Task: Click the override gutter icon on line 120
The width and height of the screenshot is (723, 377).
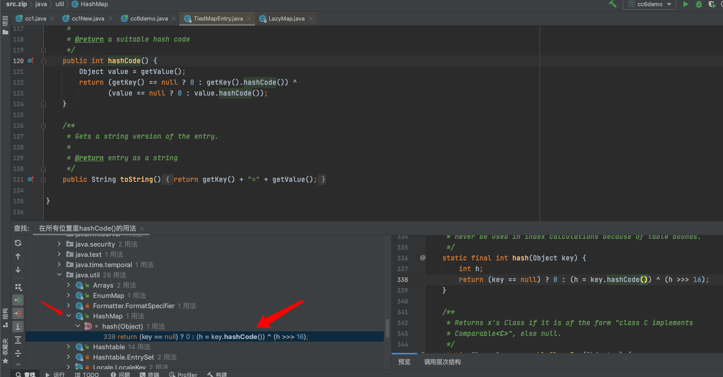Action: 30,61
